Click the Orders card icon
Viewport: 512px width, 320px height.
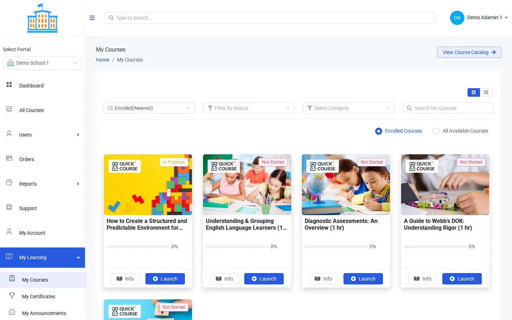coord(9,158)
